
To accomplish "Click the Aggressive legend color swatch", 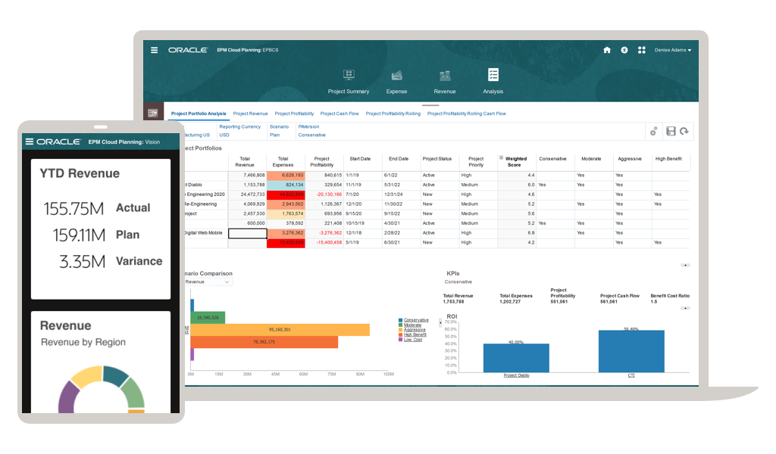I will [400, 330].
